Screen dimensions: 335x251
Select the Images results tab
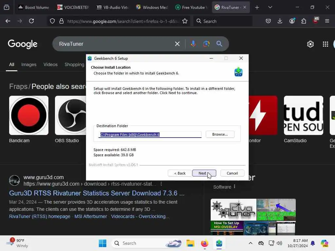tap(29, 65)
